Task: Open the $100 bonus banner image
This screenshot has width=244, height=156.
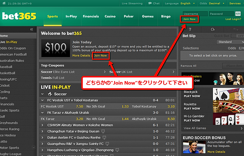Action: [55, 48]
